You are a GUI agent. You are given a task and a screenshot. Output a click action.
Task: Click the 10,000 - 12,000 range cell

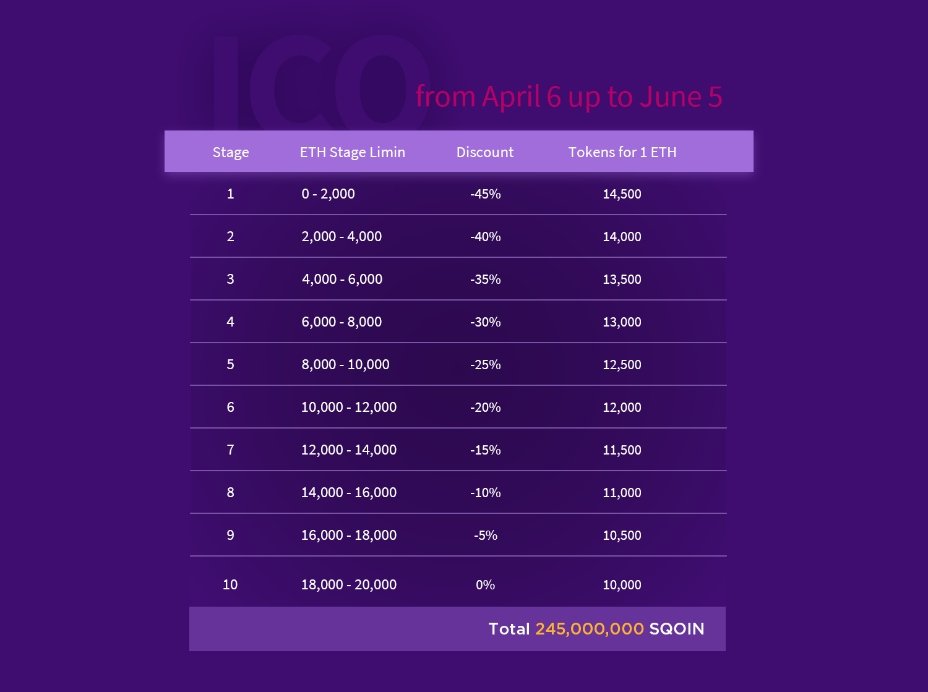coord(349,408)
